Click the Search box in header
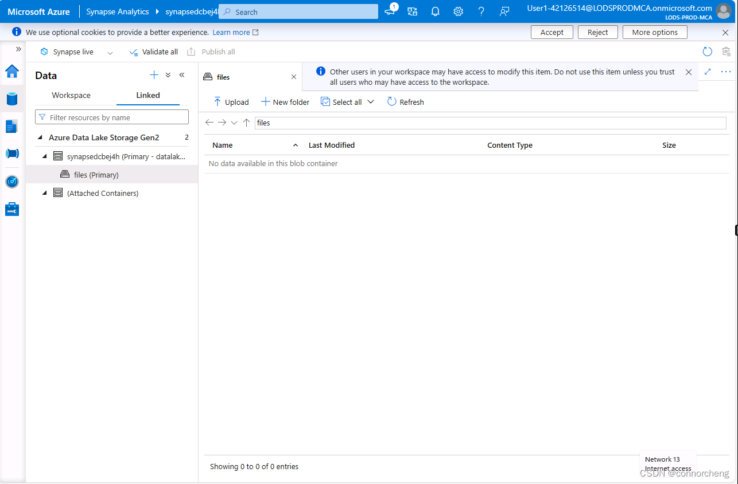The image size is (738, 484). click(x=299, y=11)
